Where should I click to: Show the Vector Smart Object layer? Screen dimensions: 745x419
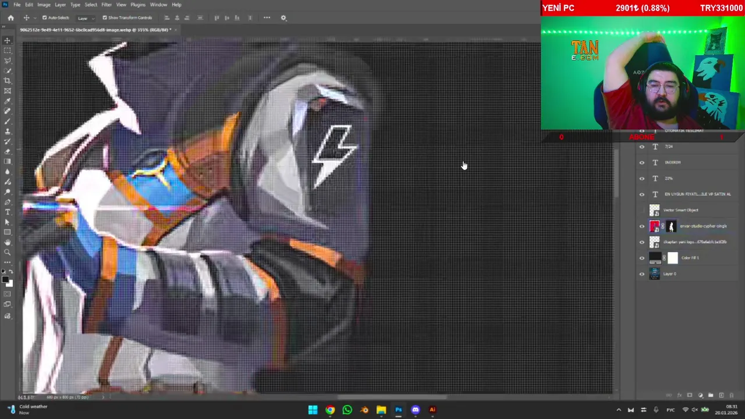(642, 210)
